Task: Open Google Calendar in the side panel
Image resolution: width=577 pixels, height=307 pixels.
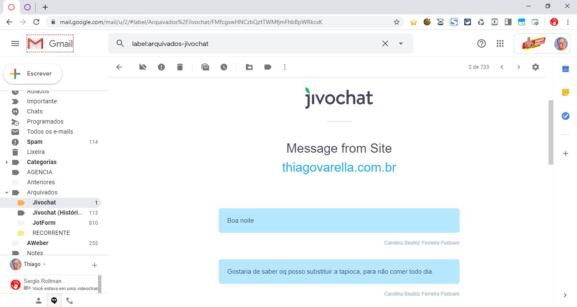Action: click(566, 69)
